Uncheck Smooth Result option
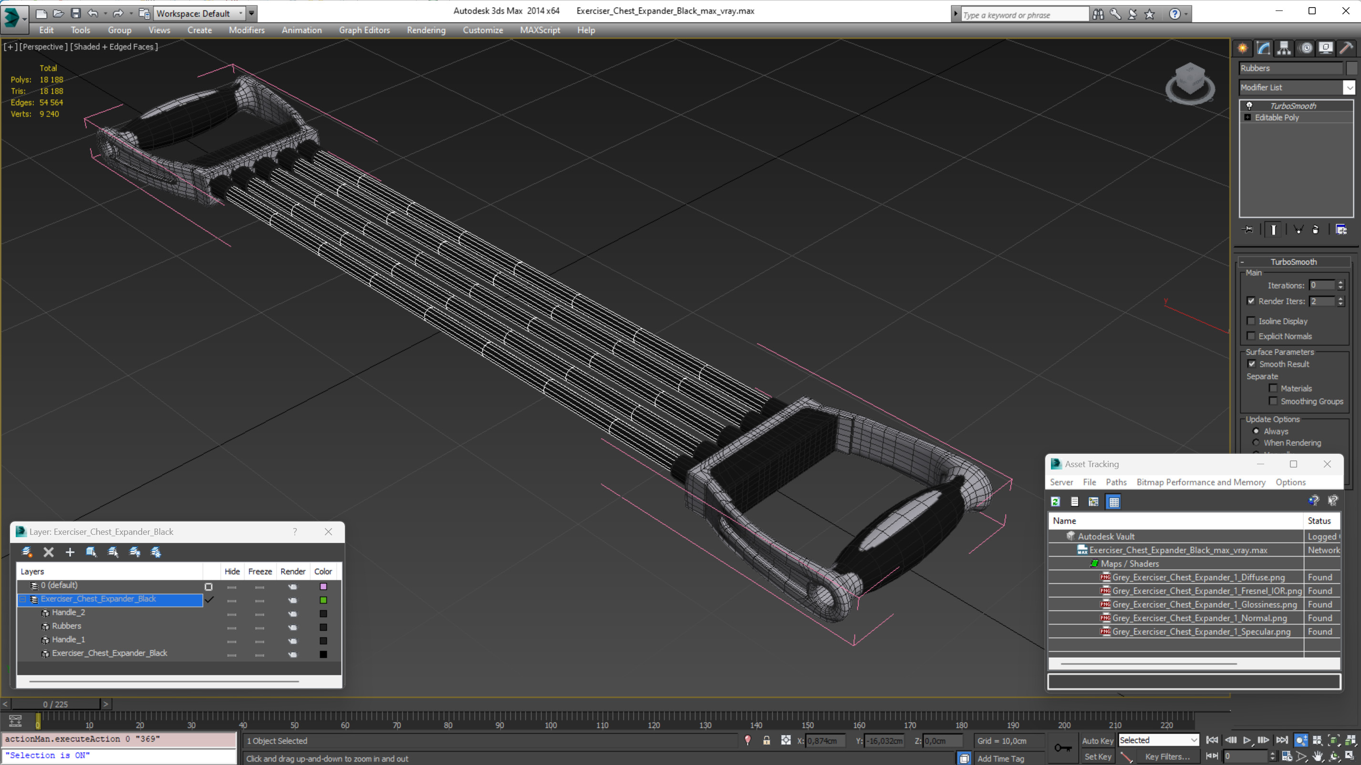This screenshot has height=765, width=1361. tap(1252, 364)
